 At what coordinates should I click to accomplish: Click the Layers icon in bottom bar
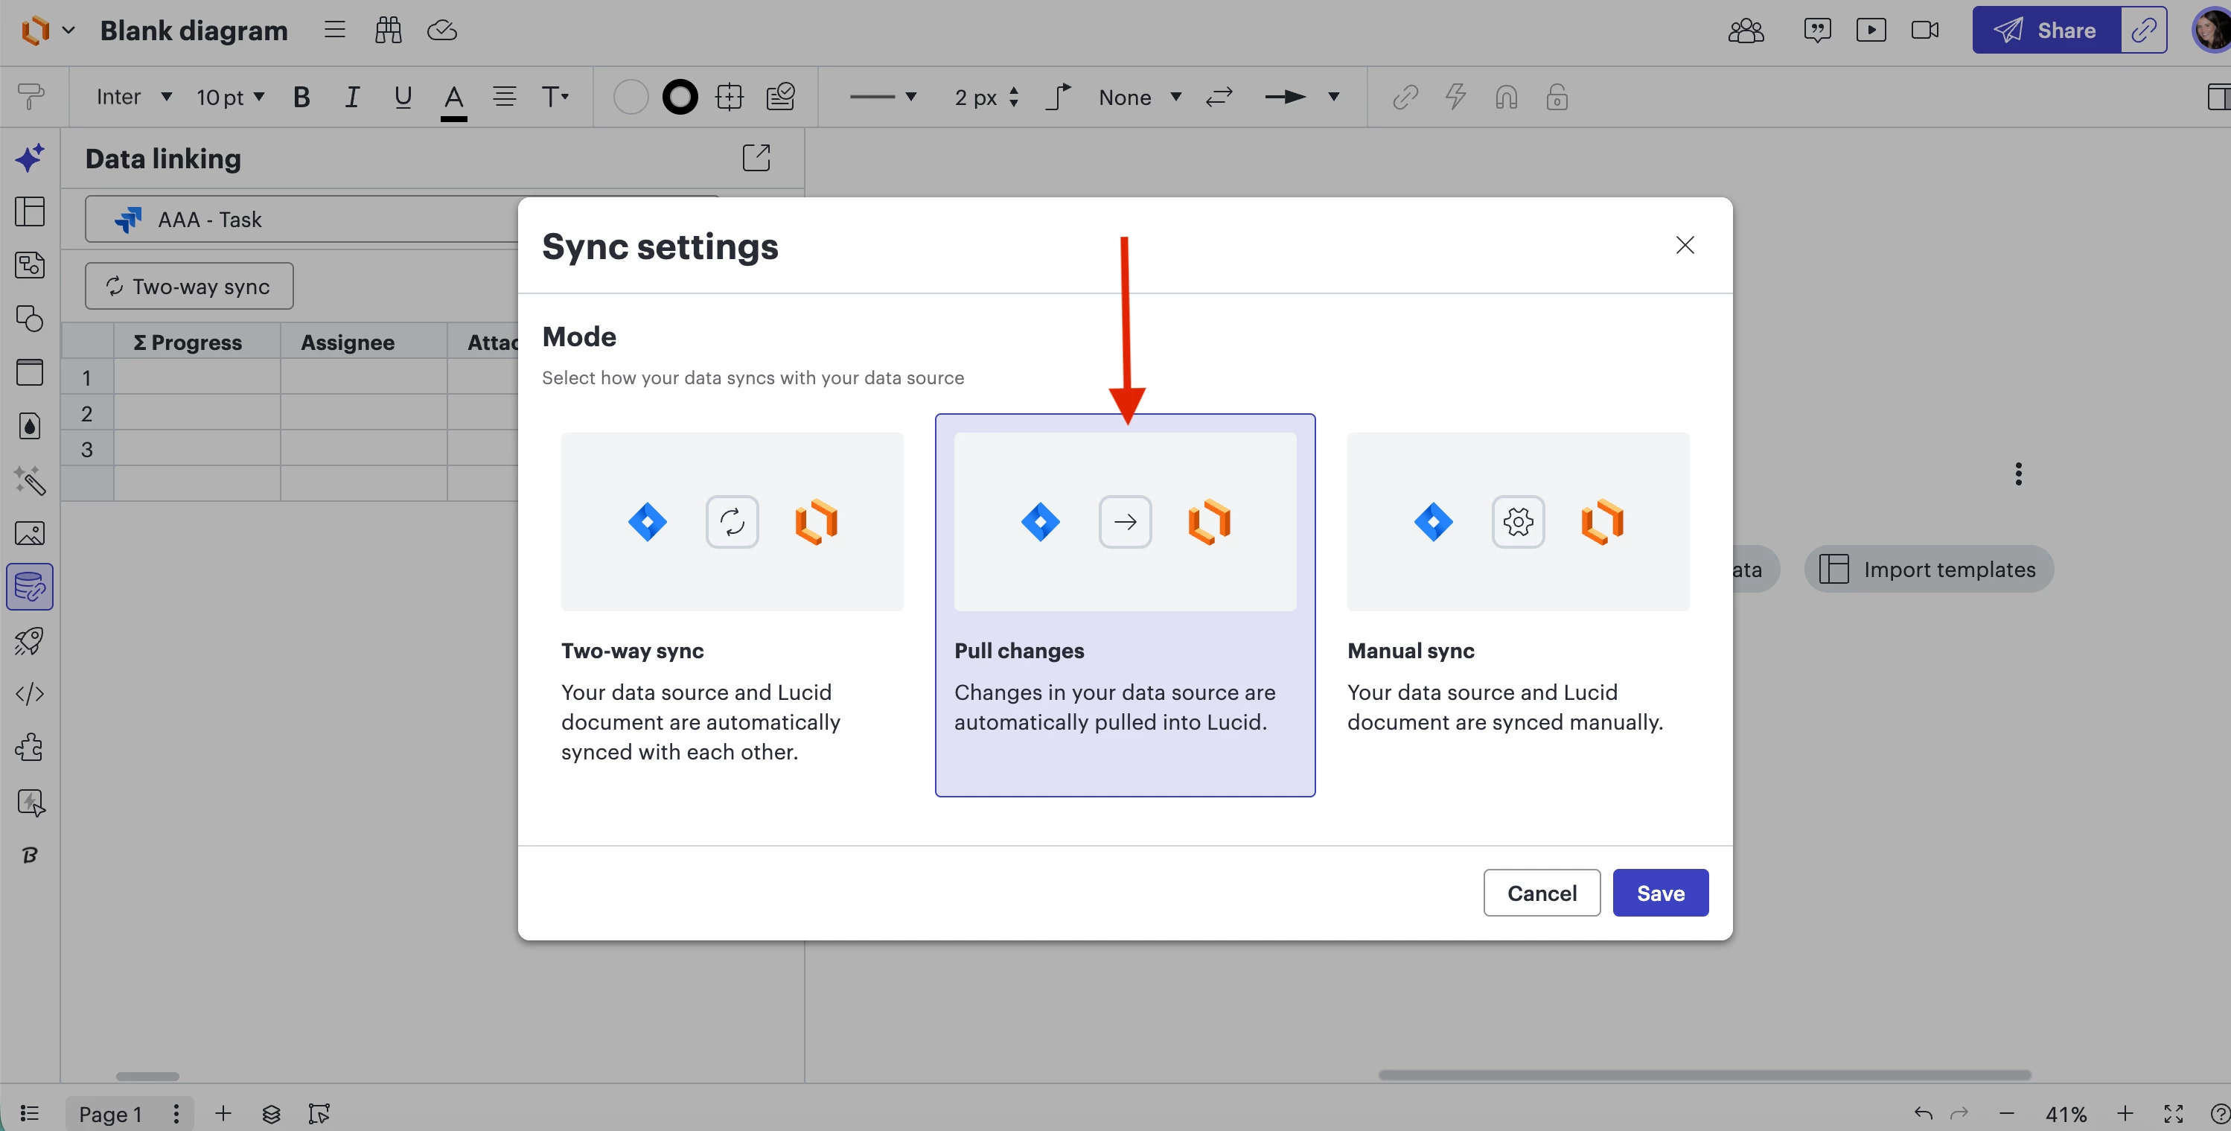tap(271, 1114)
